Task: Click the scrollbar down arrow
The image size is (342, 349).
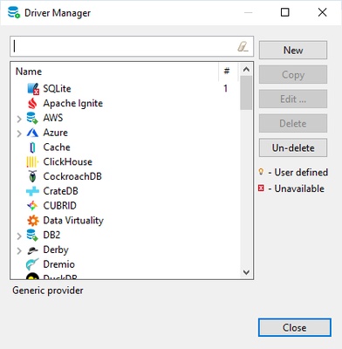Action: 246,272
